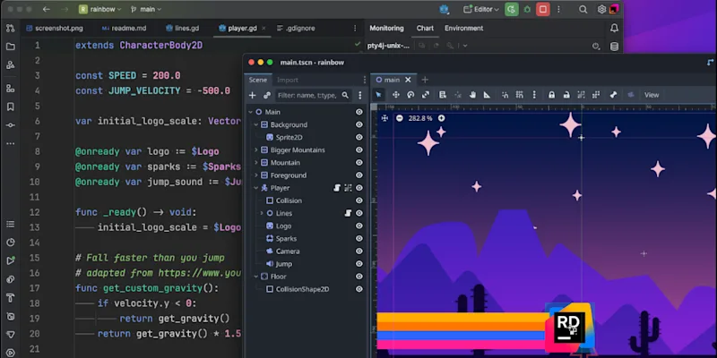Activate the Rotate Mode tool in Godot
Image resolution: width=717 pixels, height=358 pixels.
pyautogui.click(x=410, y=95)
